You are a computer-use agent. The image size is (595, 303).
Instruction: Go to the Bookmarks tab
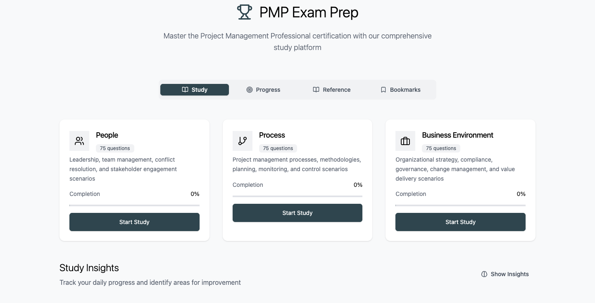400,90
